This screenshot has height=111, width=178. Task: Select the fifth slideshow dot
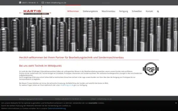click(90, 50)
